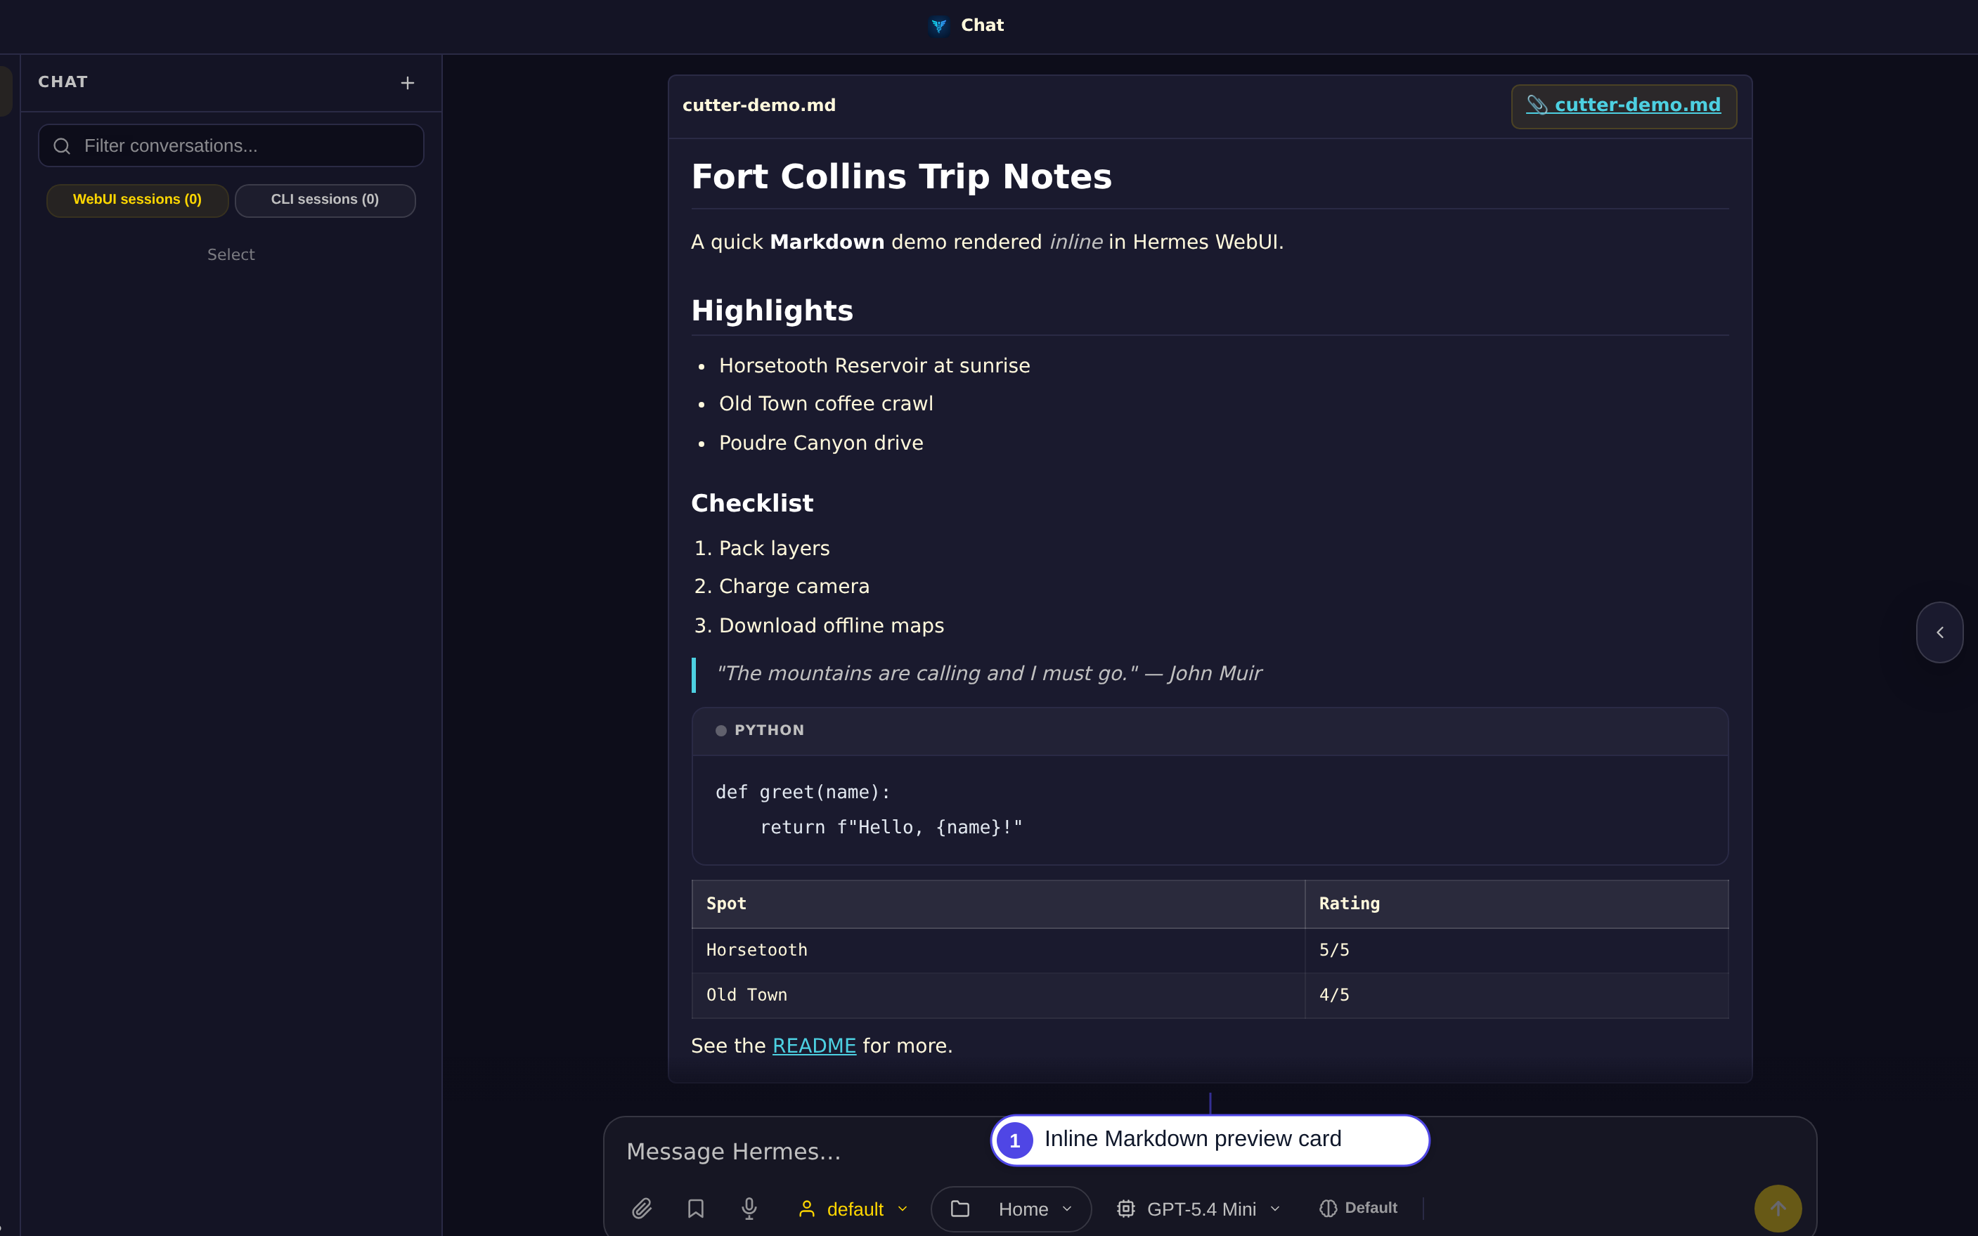
Task: Open the Home workspace dropdown
Action: pyautogui.click(x=1011, y=1208)
